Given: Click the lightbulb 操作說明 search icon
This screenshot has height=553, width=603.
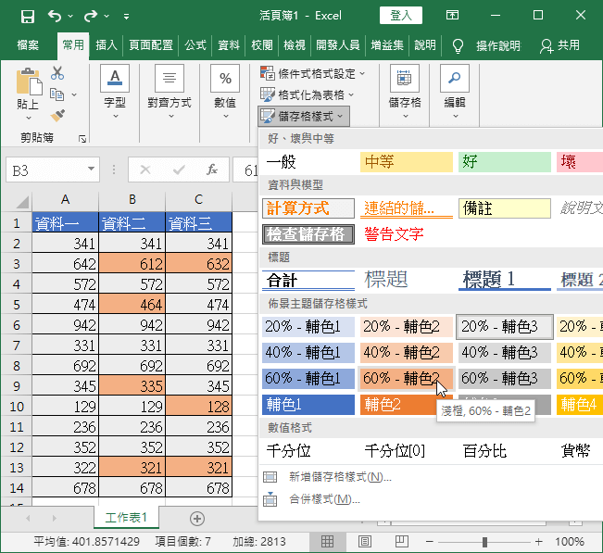Looking at the screenshot, I should coord(458,45).
